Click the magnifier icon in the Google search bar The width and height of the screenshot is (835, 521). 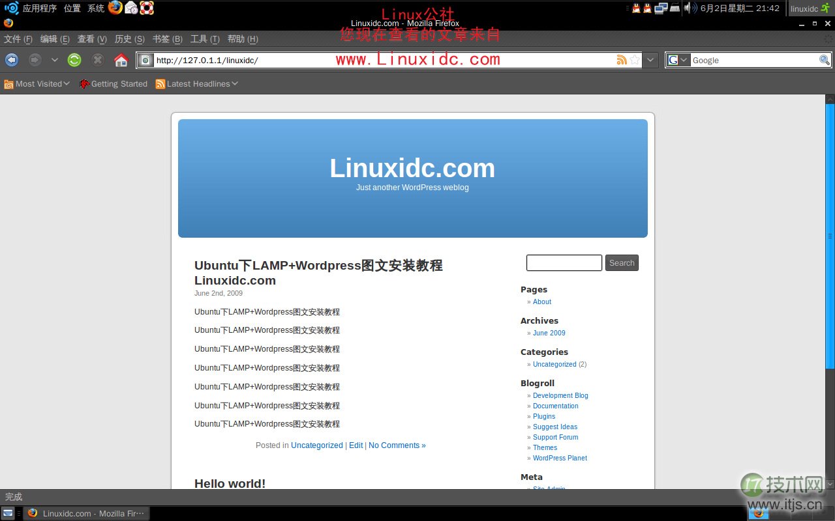coord(825,60)
